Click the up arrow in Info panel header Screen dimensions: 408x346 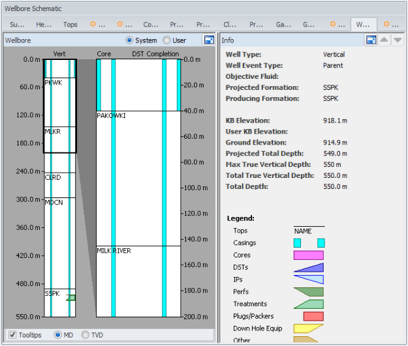384,40
